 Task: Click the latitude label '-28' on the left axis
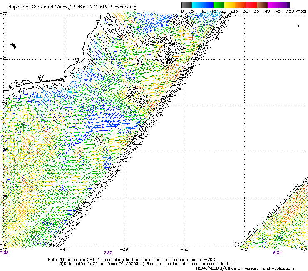4,197
